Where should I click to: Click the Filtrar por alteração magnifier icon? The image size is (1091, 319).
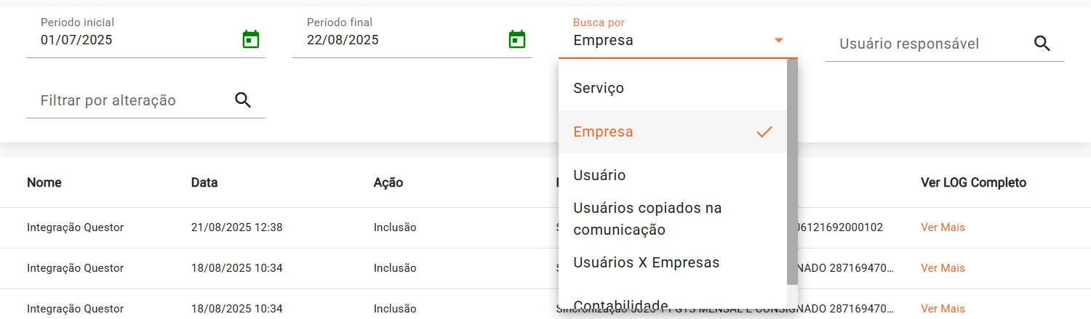[x=243, y=100]
